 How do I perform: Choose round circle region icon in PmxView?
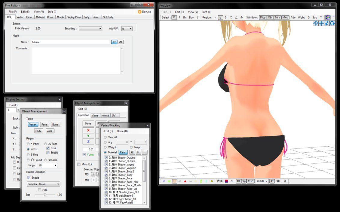(231, 17)
